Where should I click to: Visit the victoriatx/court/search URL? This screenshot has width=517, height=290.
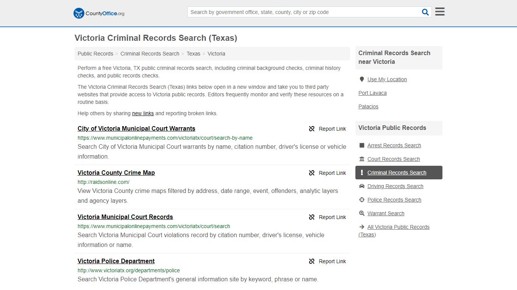click(154, 226)
